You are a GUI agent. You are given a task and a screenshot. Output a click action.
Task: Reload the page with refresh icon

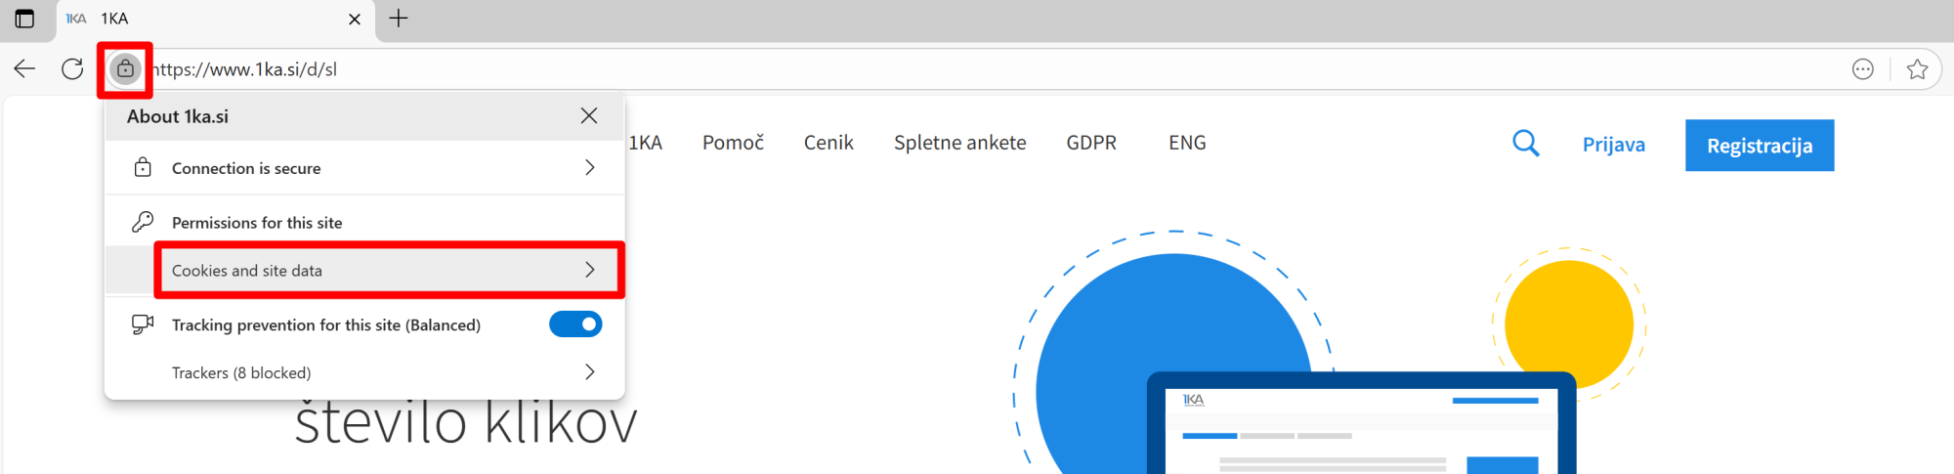72,69
